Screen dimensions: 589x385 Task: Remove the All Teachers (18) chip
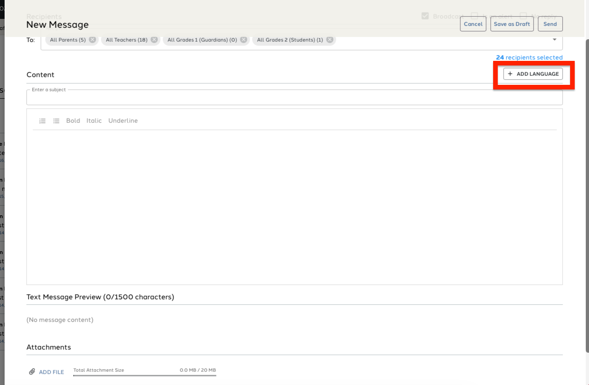(x=154, y=40)
